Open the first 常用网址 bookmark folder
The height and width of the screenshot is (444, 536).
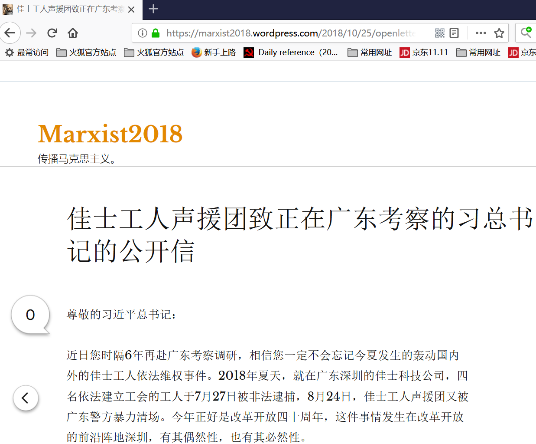coord(370,53)
